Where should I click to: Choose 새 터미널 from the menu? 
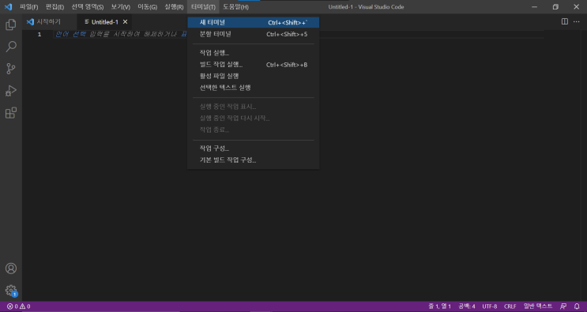(254, 22)
